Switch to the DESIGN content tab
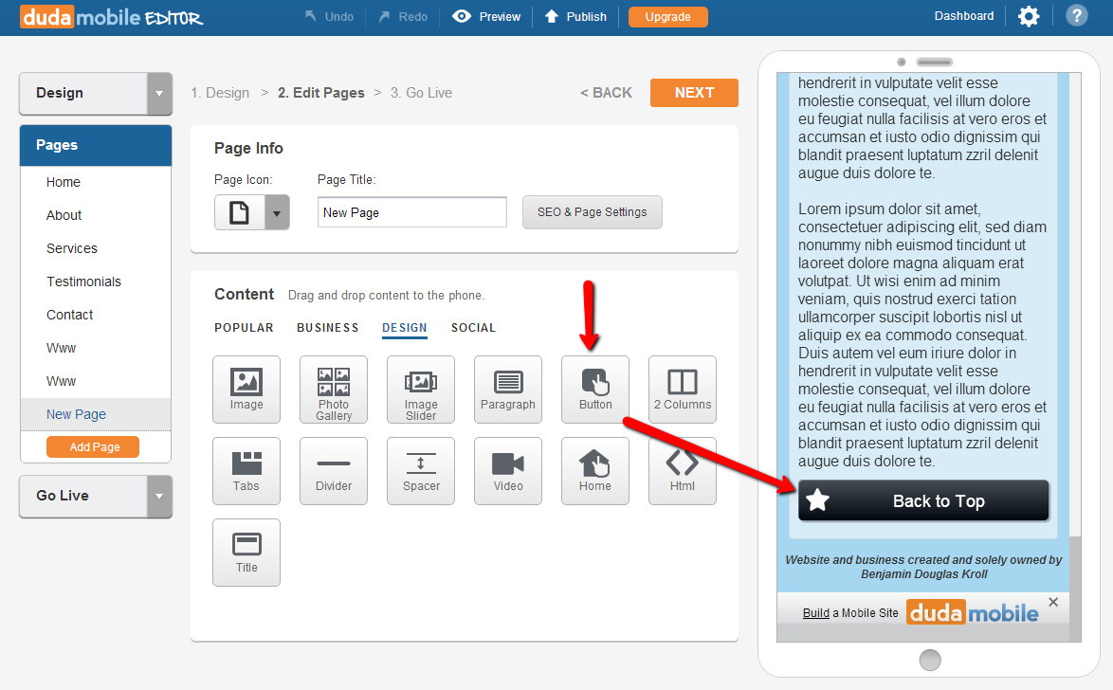The height and width of the screenshot is (690, 1113). pyautogui.click(x=405, y=328)
